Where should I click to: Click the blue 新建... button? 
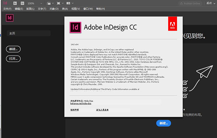[x=163, y=123]
